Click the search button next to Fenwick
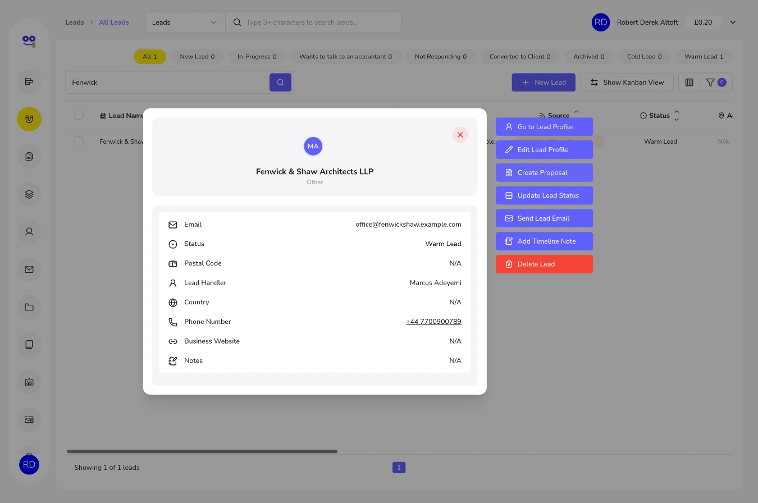The height and width of the screenshot is (503, 758). (280, 83)
